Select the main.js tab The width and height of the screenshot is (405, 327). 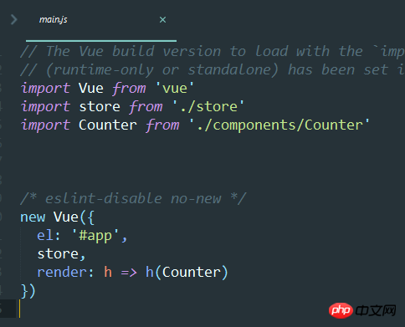click(x=54, y=19)
